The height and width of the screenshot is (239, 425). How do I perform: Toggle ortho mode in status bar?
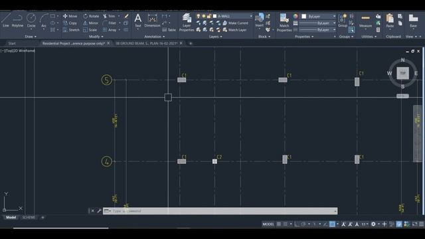point(297,224)
